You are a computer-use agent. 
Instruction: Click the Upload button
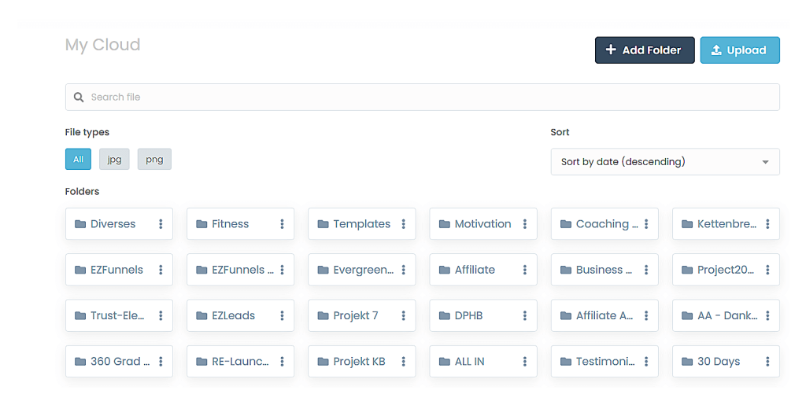coord(739,50)
